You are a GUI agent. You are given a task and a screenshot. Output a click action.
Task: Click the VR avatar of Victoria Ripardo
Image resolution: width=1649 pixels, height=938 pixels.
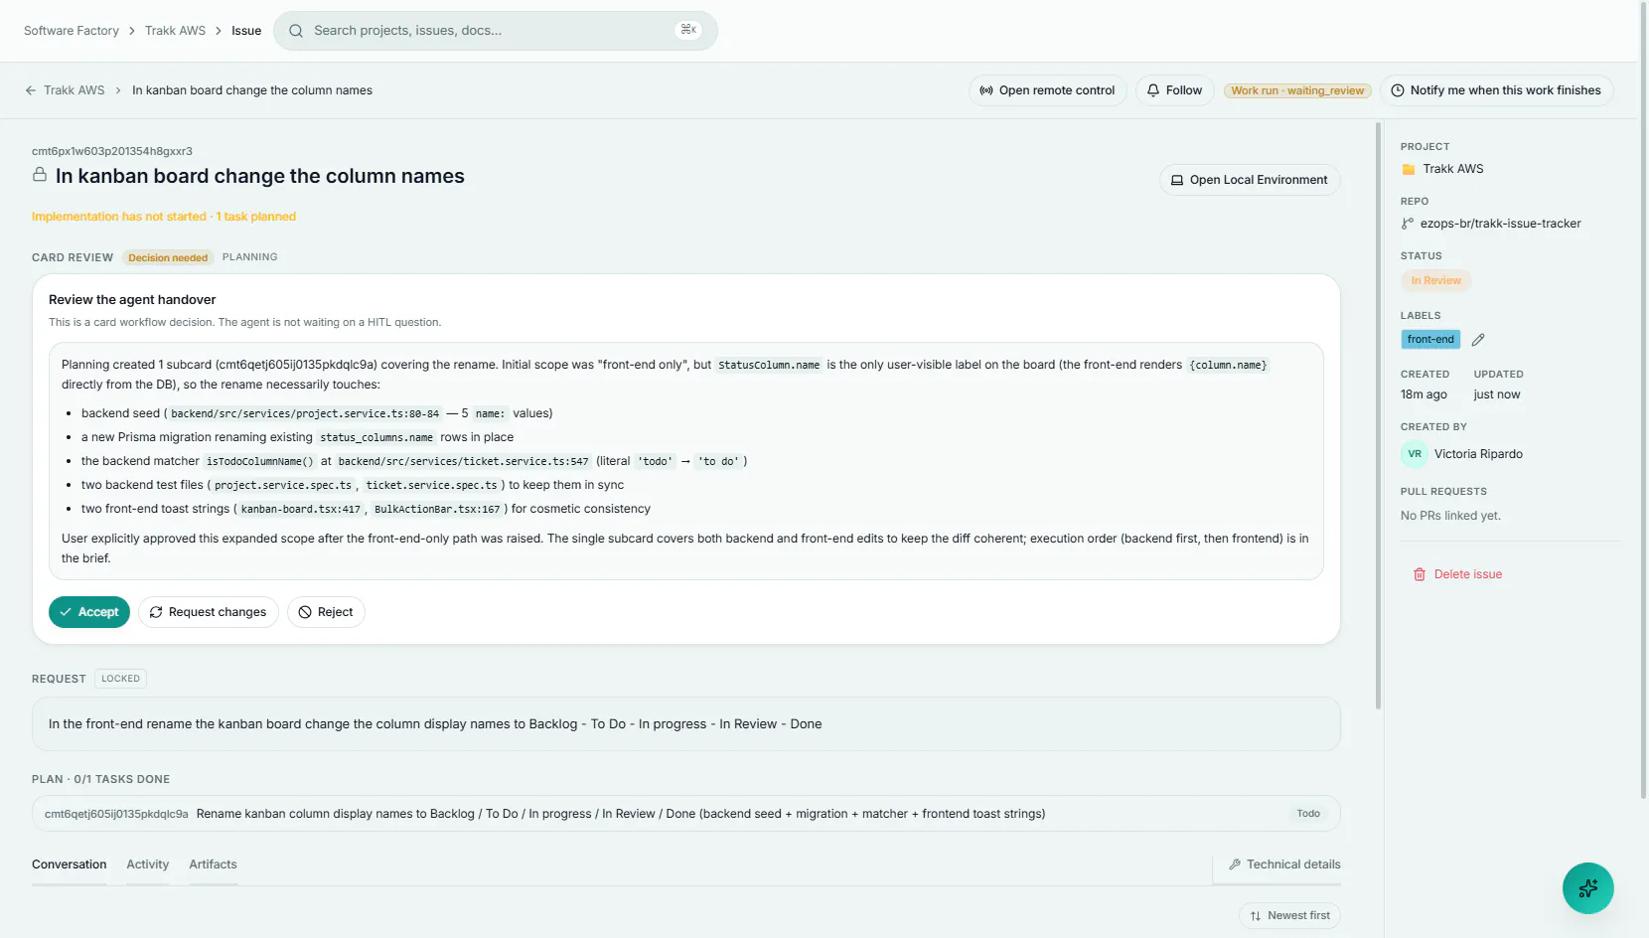click(x=1415, y=454)
